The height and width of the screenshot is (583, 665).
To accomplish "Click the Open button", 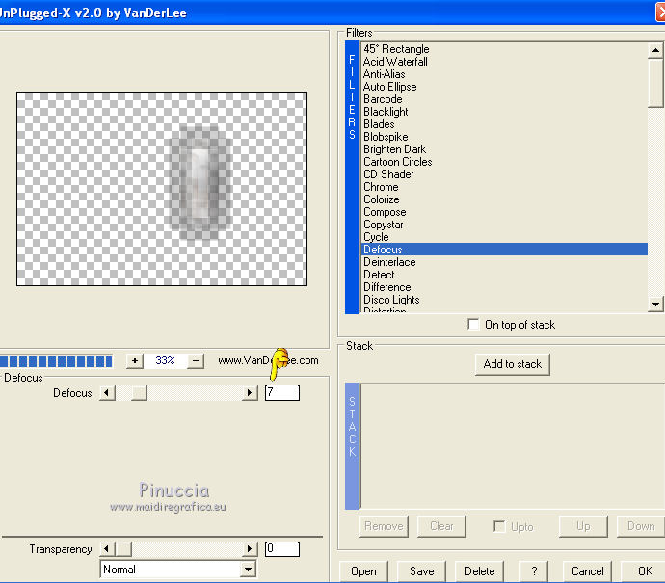I will point(363,571).
